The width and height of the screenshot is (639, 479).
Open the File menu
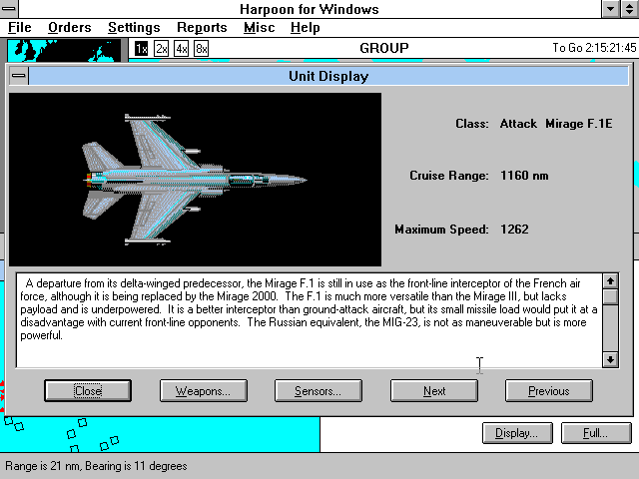pyautogui.click(x=20, y=27)
